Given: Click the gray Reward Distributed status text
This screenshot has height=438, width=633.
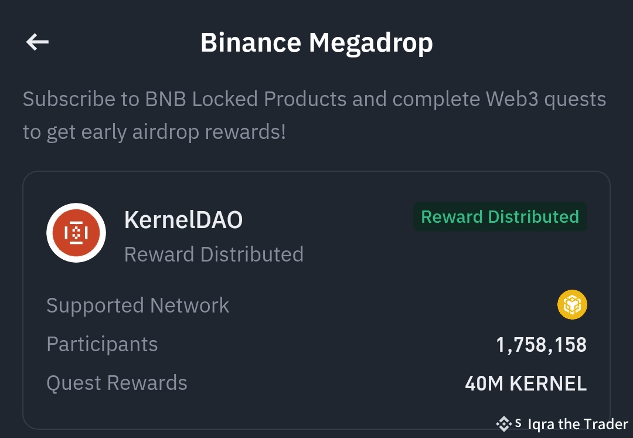Looking at the screenshot, I should tap(214, 254).
